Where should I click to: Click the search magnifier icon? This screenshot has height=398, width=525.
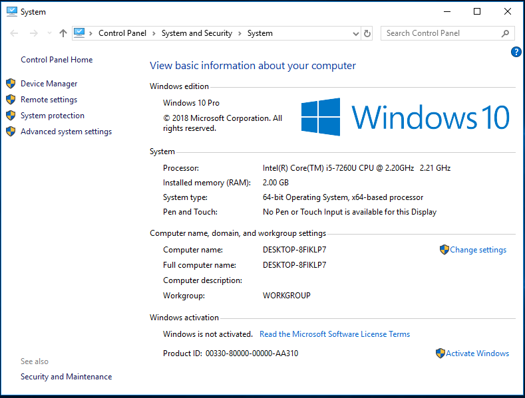pos(506,33)
